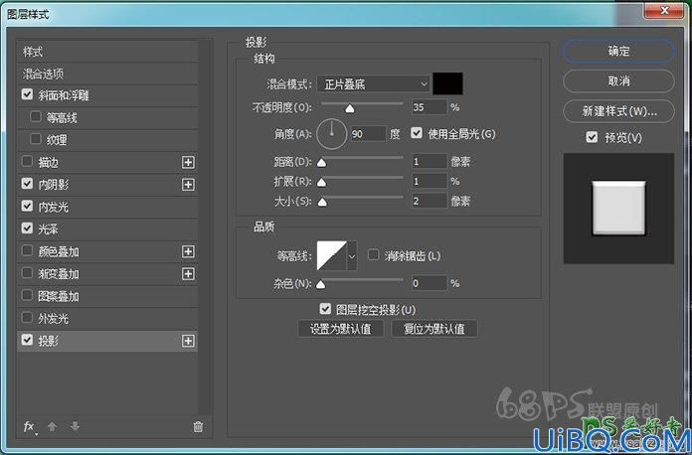Click the 杂色 slider handle
This screenshot has width=692, height=455.
pyautogui.click(x=321, y=284)
